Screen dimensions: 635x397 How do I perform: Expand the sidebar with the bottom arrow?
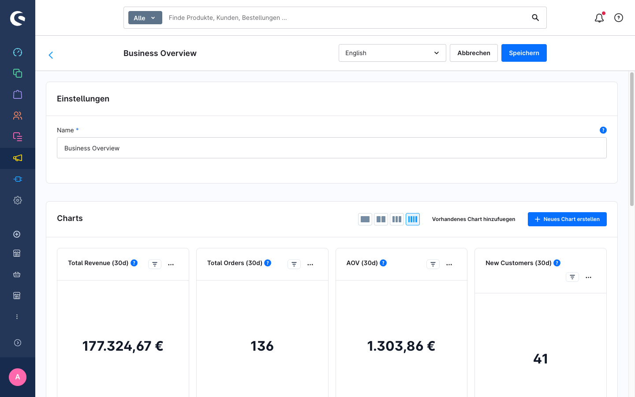pyautogui.click(x=18, y=343)
